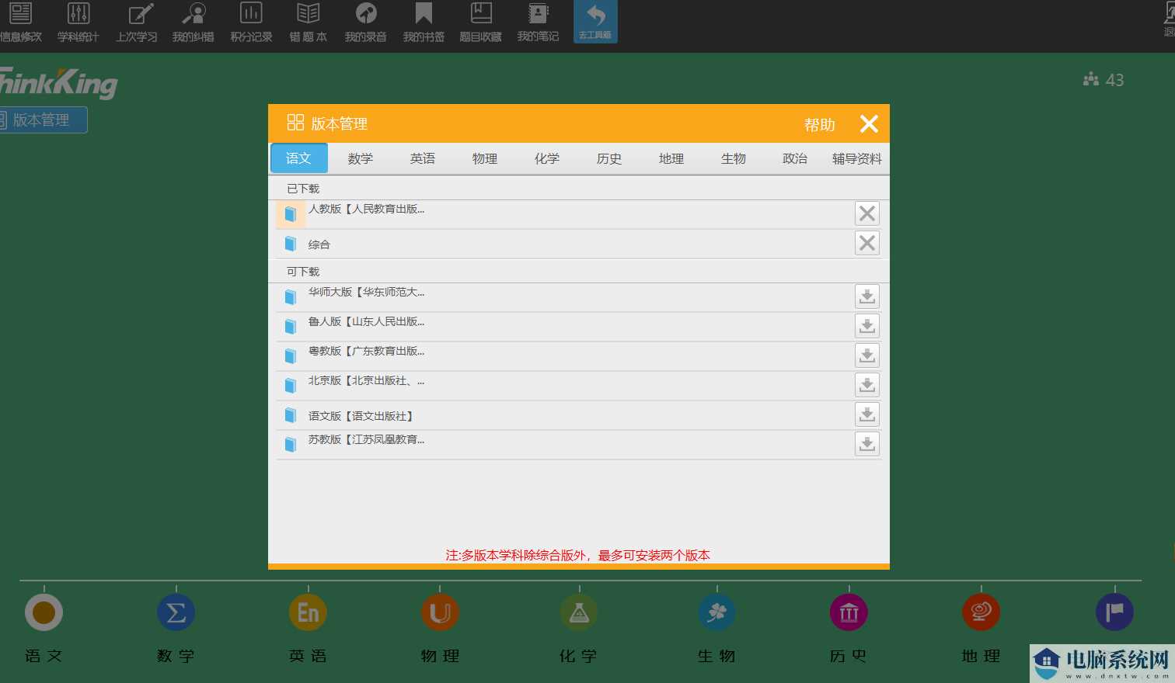
Task: Switch to the 数学 tab
Action: (x=361, y=158)
